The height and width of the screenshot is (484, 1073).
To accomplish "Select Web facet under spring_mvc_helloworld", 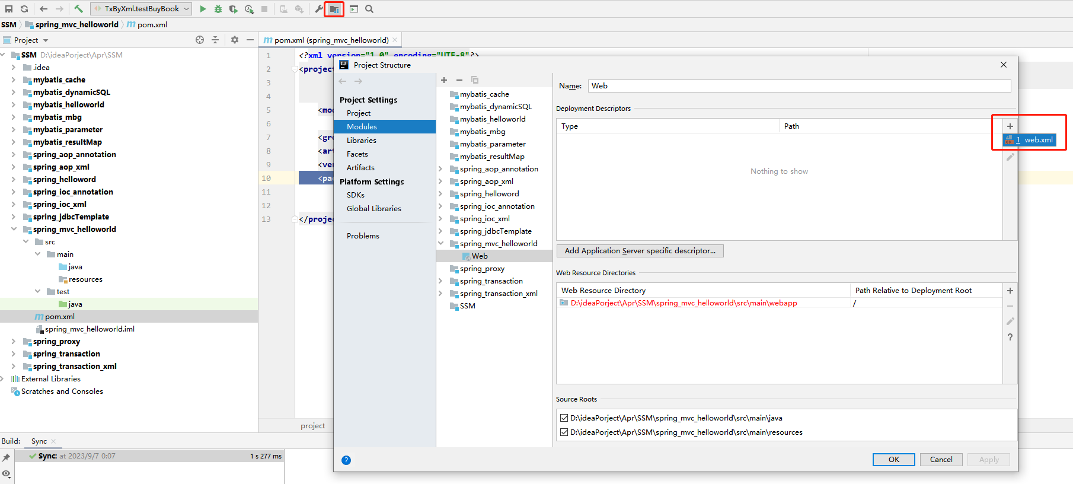I will [x=494, y=256].
